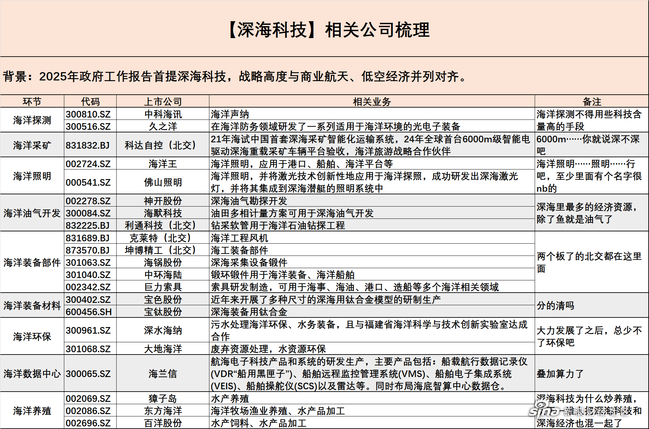
Task: Select company cell 科达自控（北交）
Action: pyautogui.click(x=163, y=145)
